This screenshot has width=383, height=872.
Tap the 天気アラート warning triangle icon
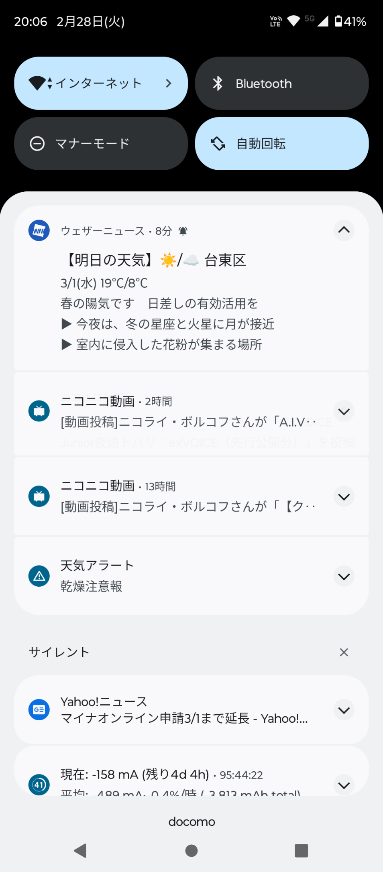tap(39, 576)
